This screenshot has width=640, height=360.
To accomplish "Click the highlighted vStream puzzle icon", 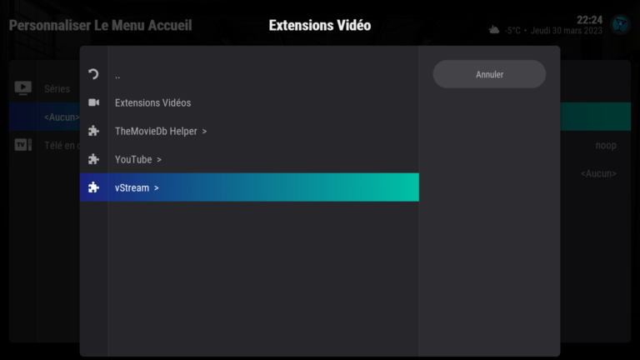I will 93,187.
